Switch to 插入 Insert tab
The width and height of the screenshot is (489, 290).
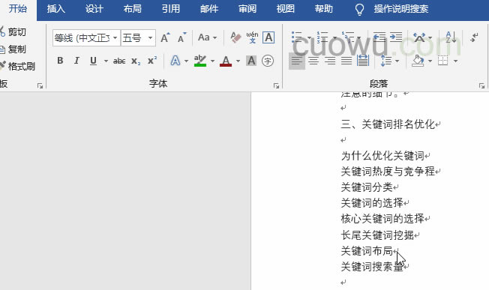56,9
